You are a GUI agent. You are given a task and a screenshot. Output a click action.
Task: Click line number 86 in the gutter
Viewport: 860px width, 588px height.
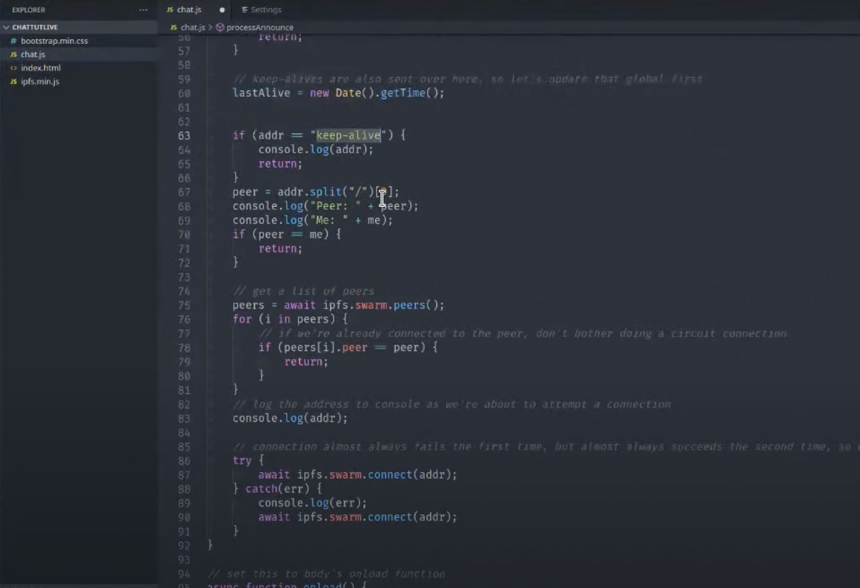point(184,461)
